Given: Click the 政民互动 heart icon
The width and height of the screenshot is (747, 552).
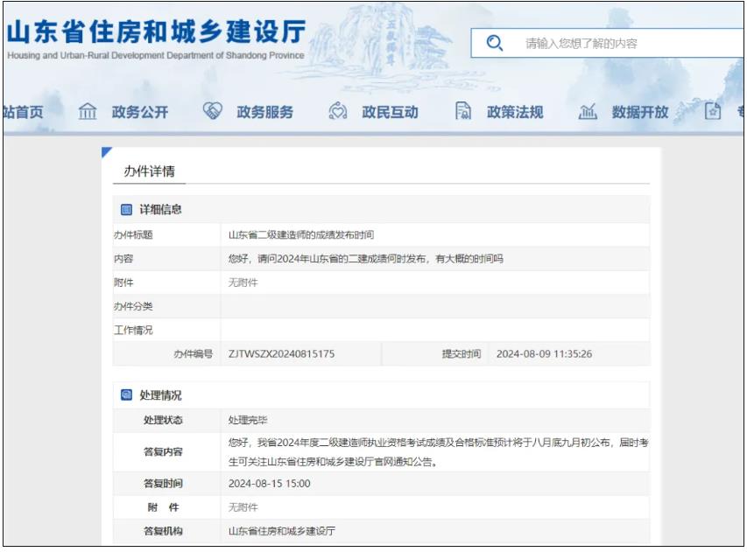Looking at the screenshot, I should pos(338,111).
